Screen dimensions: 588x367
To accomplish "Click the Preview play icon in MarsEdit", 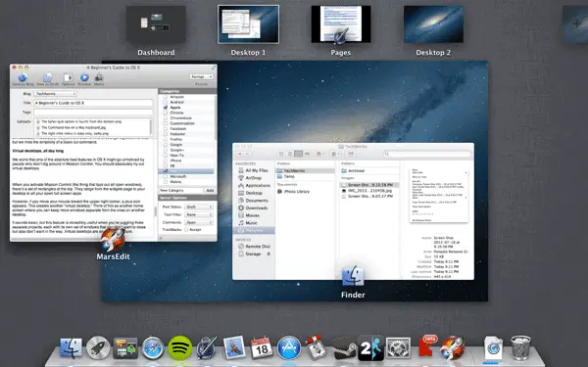I will [84, 77].
